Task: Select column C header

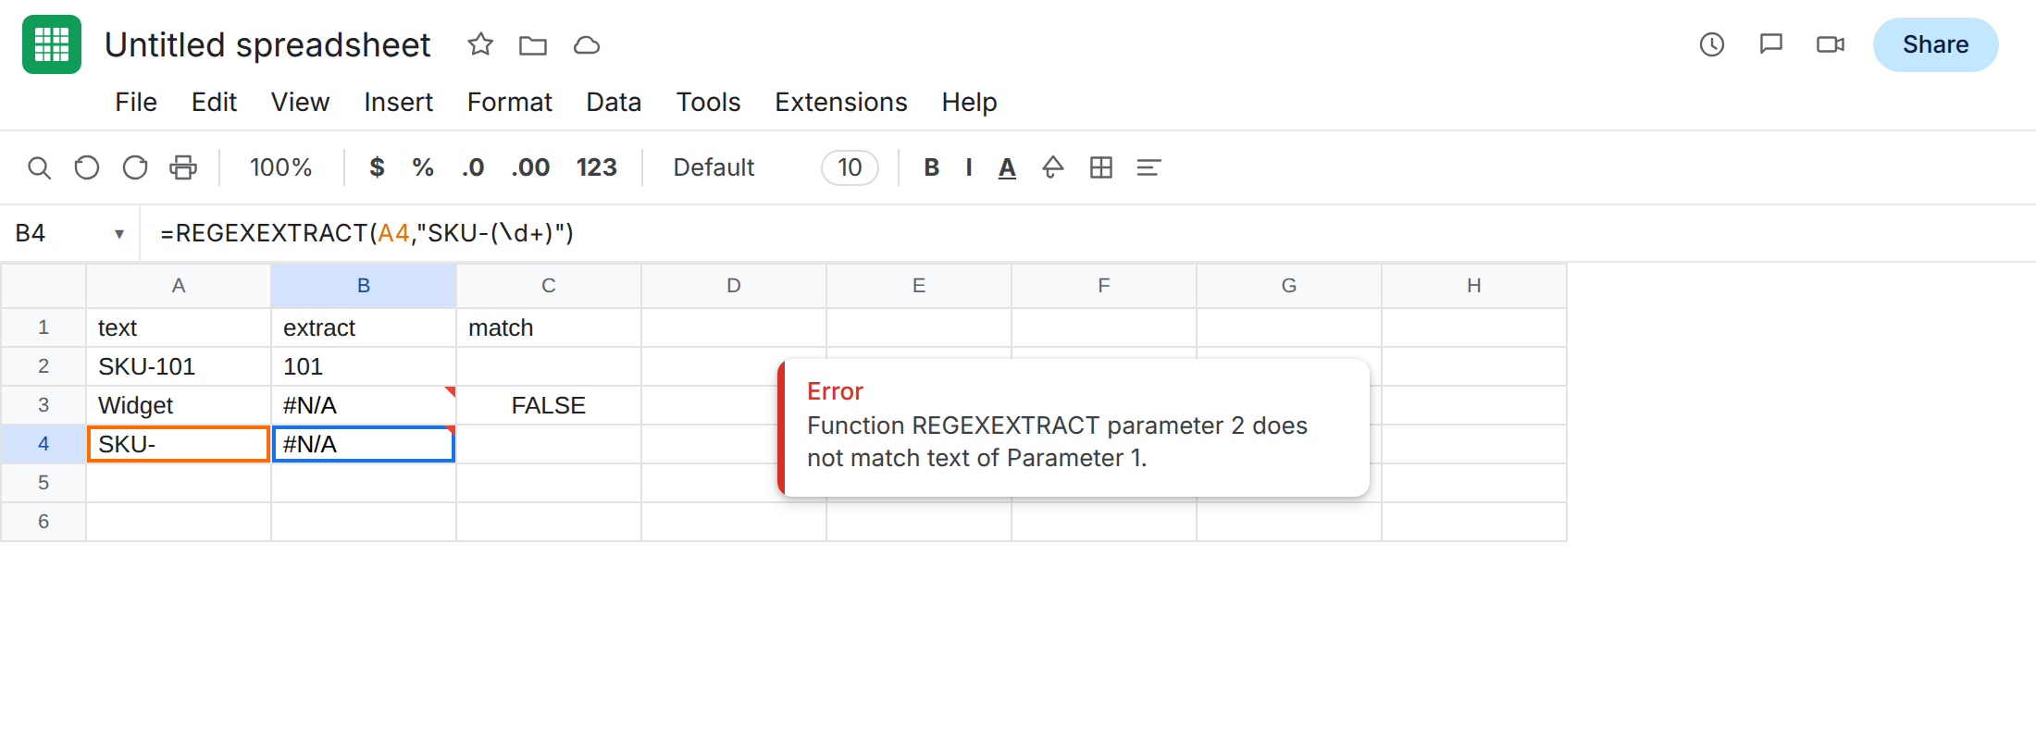Action: point(549,286)
